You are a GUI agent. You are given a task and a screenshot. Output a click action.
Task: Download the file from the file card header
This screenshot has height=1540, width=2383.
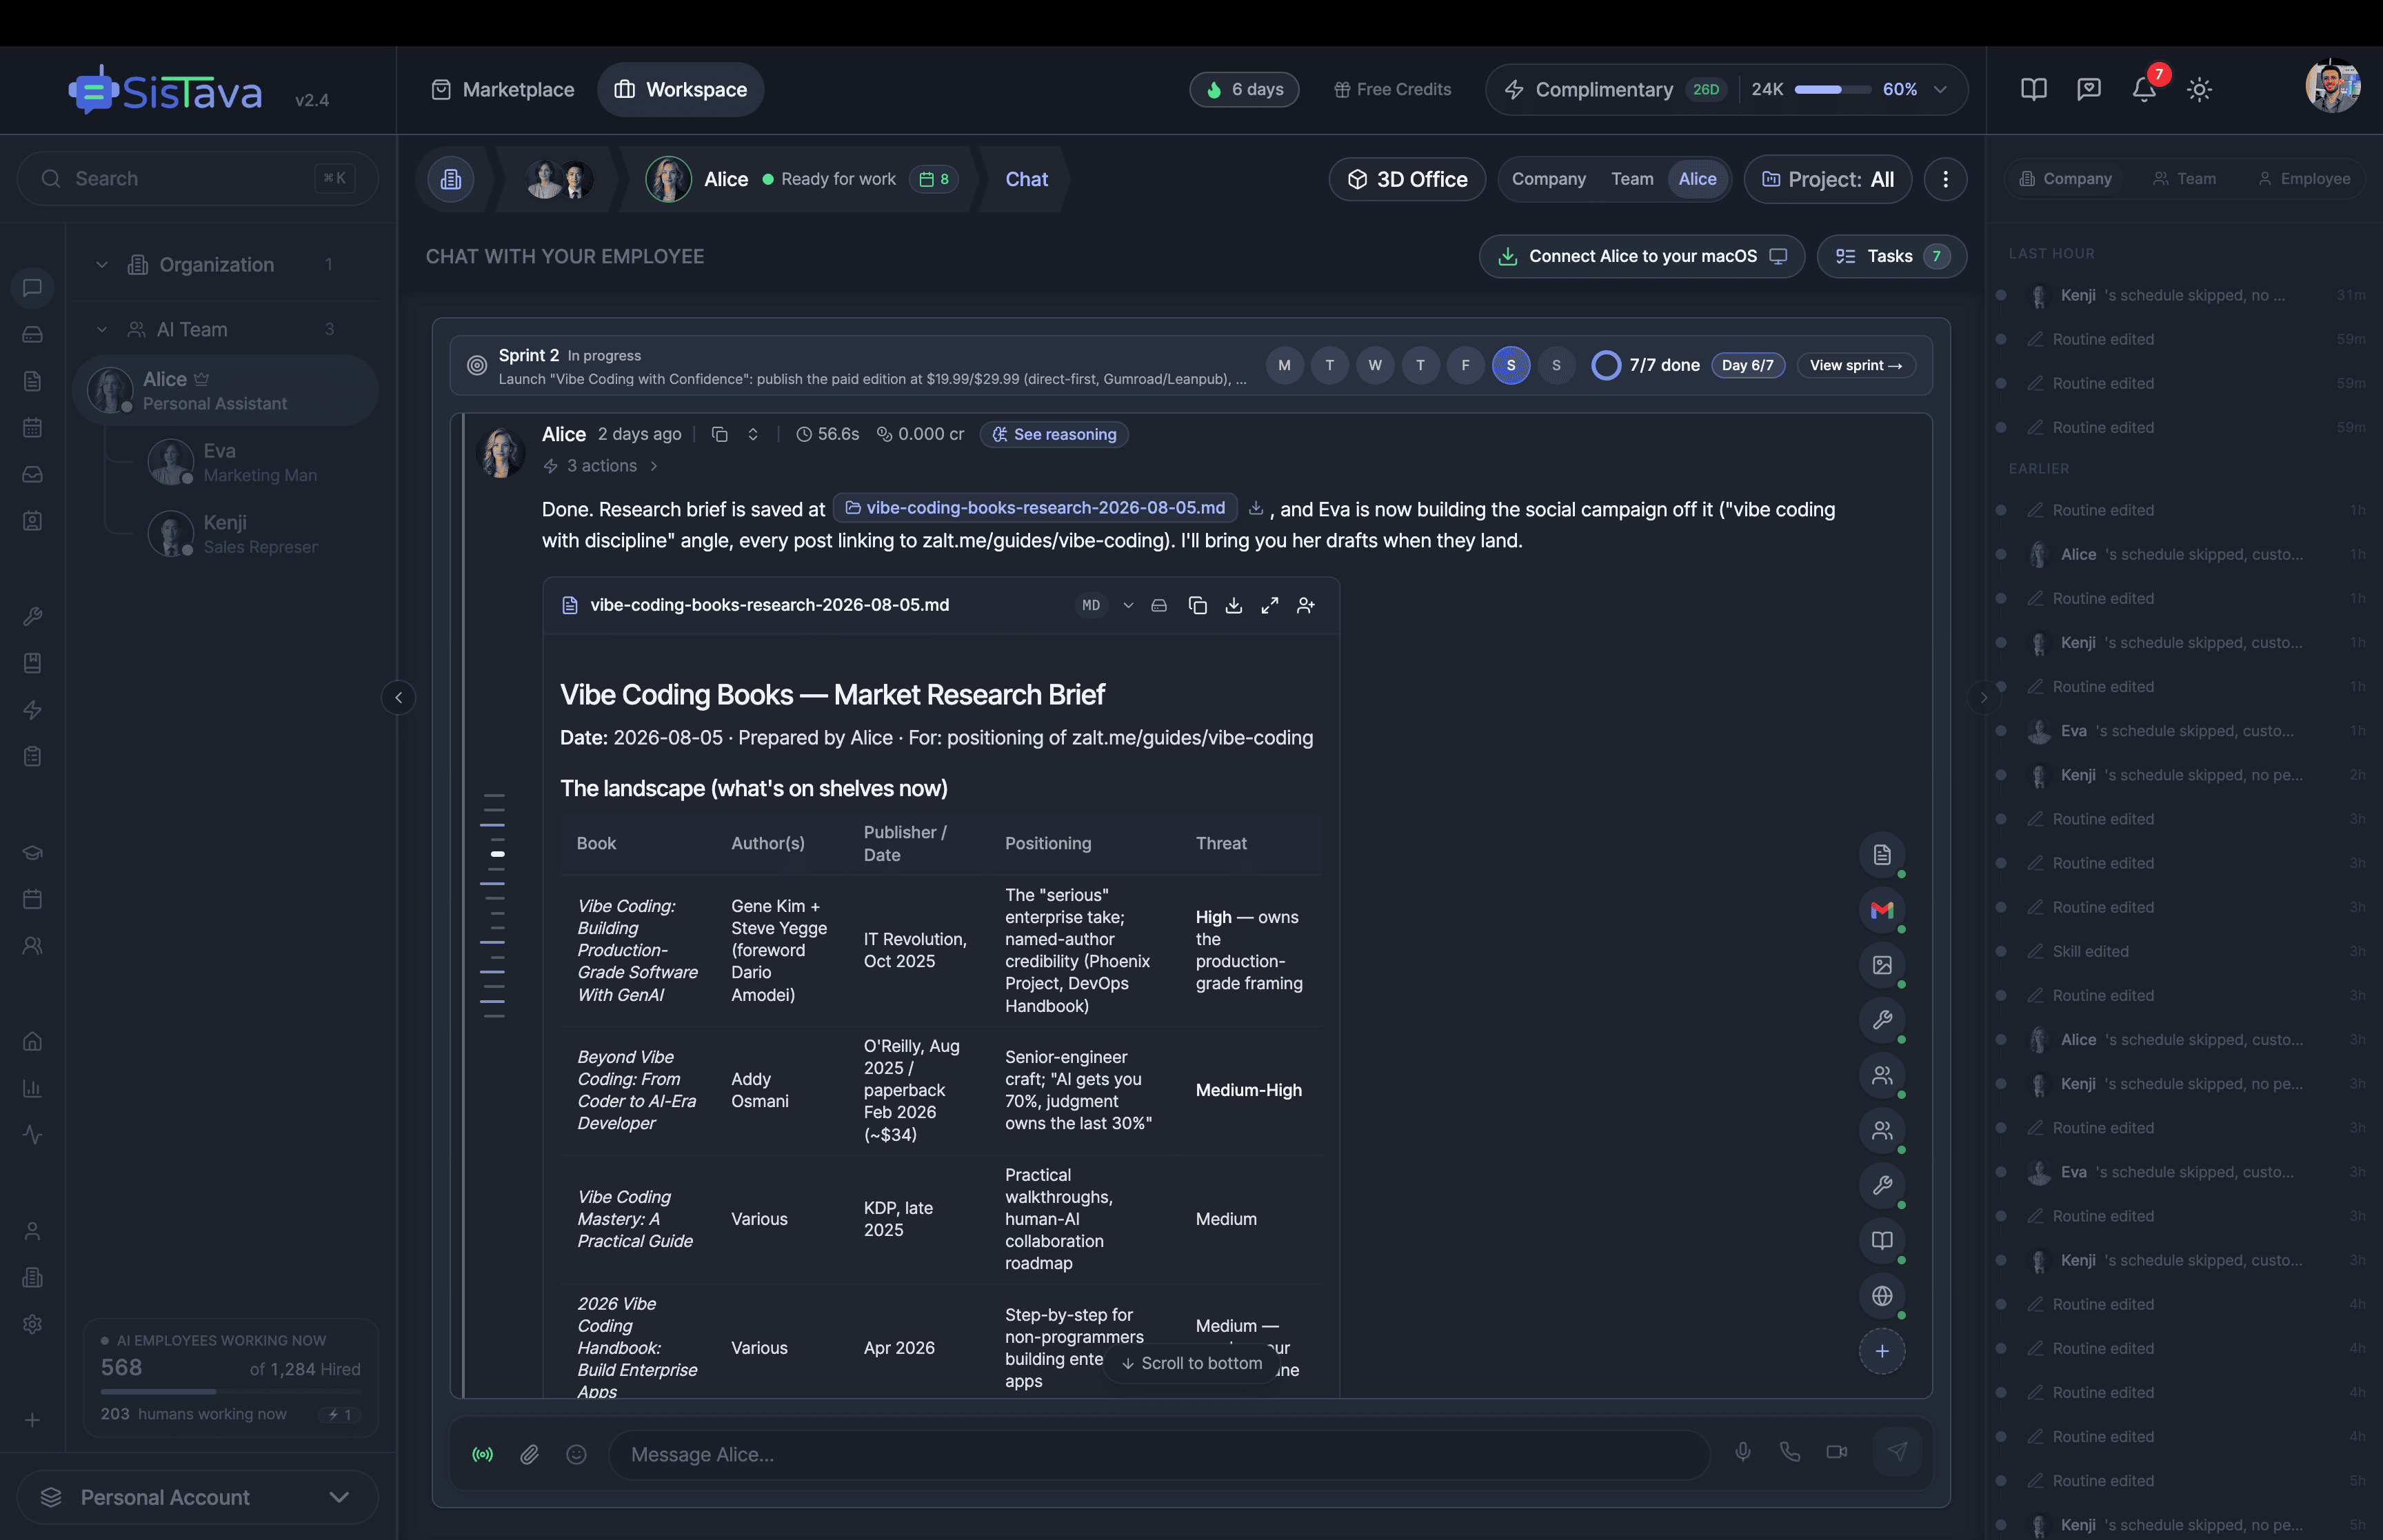[x=1234, y=605]
